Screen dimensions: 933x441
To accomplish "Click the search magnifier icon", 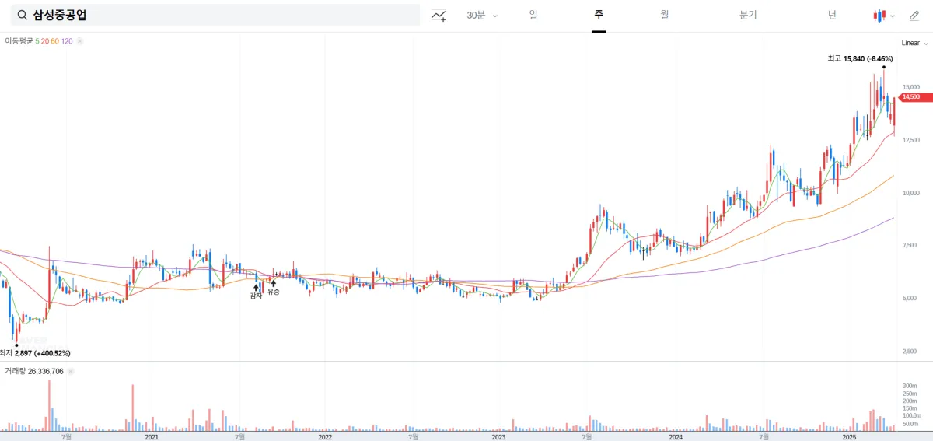I will coord(22,16).
